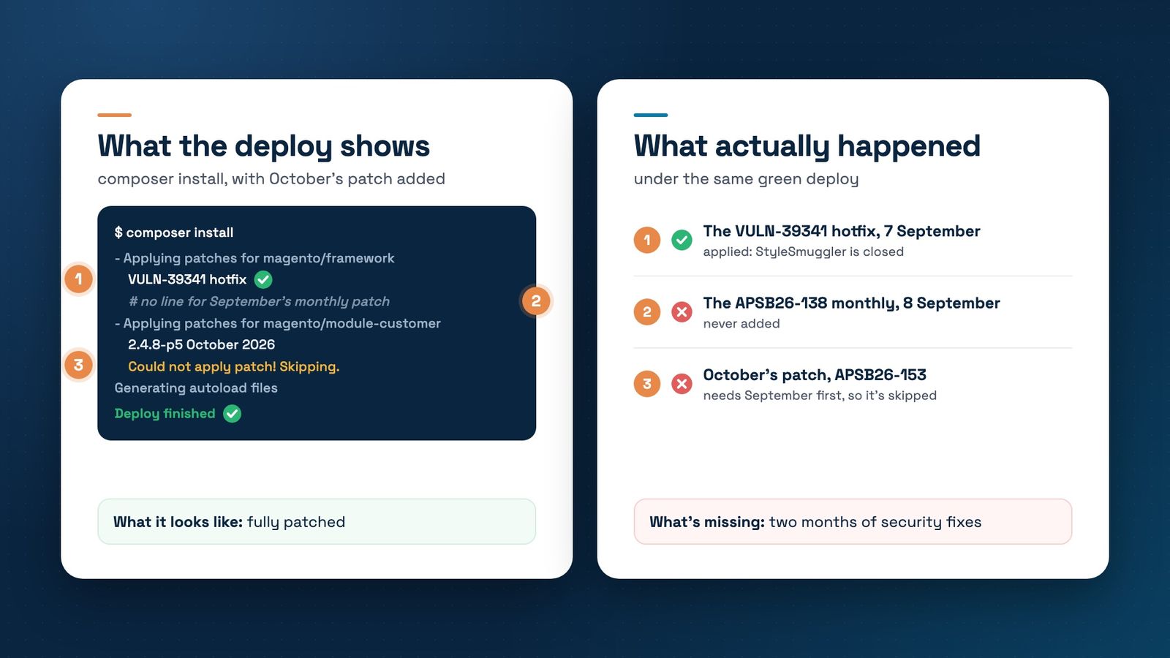Image resolution: width=1170 pixels, height=658 pixels.
Task: Click the heading 'What actually happened'
Action: pyautogui.click(x=807, y=146)
